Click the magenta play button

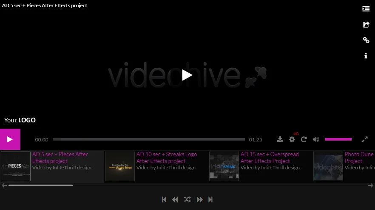(10, 139)
